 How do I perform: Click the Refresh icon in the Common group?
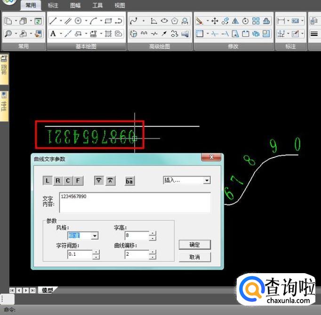pos(38,21)
